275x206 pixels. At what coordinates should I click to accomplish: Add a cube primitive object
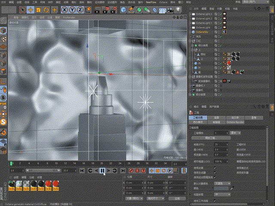124,10
